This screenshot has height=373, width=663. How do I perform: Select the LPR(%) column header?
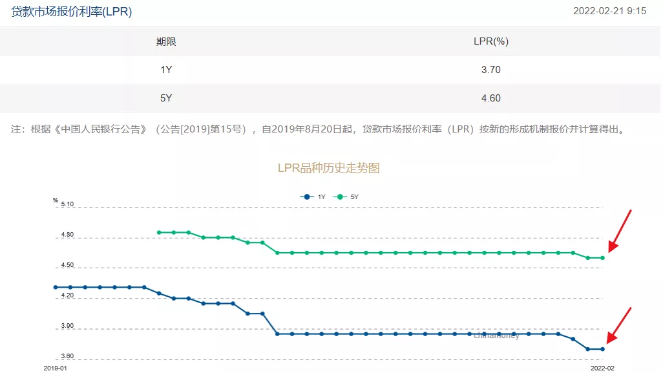[x=491, y=42]
